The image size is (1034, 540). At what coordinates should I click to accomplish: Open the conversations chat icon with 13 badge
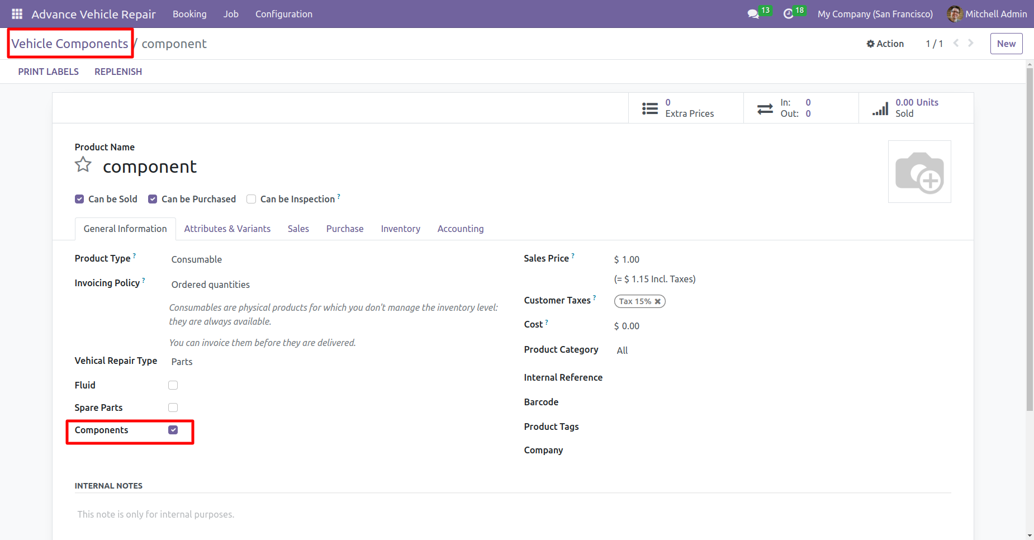tap(753, 14)
